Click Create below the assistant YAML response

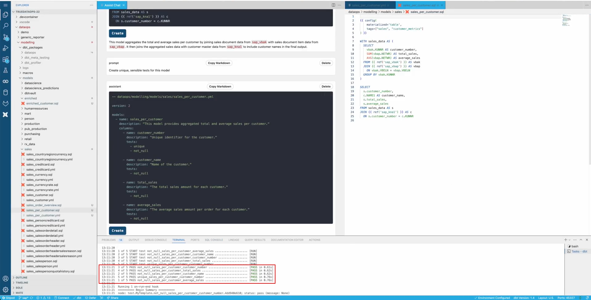click(117, 230)
